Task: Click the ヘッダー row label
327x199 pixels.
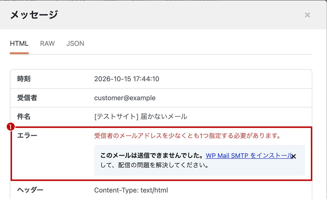Action: tap(30, 190)
